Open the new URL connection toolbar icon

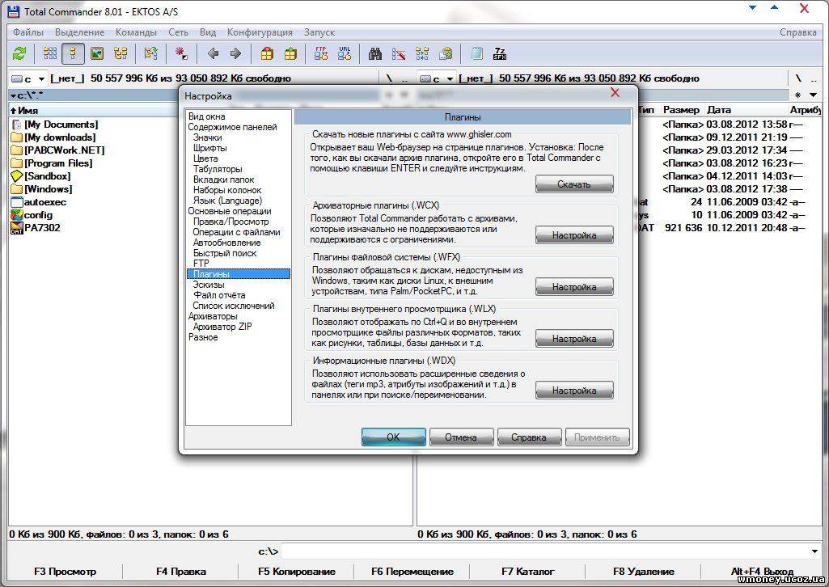pyautogui.click(x=345, y=53)
